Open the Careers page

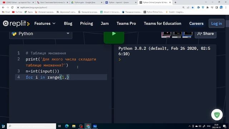(x=196, y=24)
